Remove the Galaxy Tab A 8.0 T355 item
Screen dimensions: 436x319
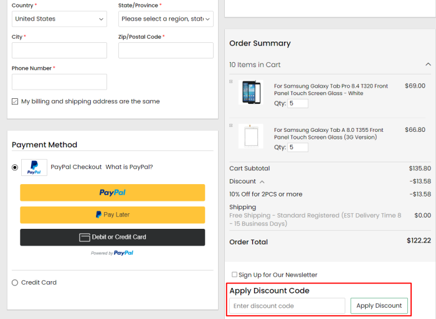coord(231,126)
